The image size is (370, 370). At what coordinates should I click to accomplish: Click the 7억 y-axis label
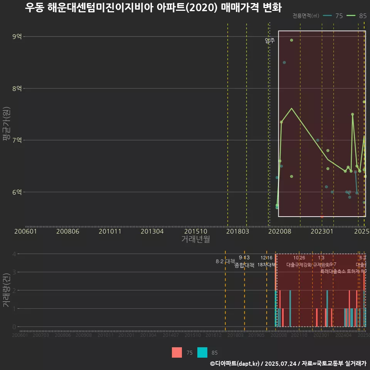17,140
